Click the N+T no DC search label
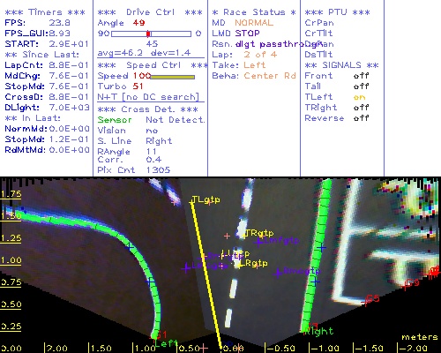Viewport: 441px width, 353px height. [x=148, y=97]
